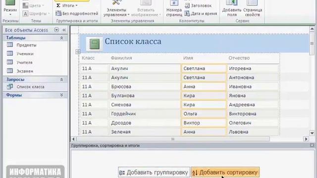
Task: Open the Страница свойств property sheet
Action: [x=253, y=9]
